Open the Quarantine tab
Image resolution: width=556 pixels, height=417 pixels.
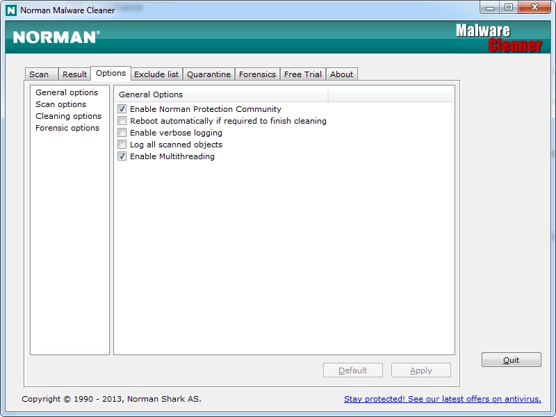point(209,74)
